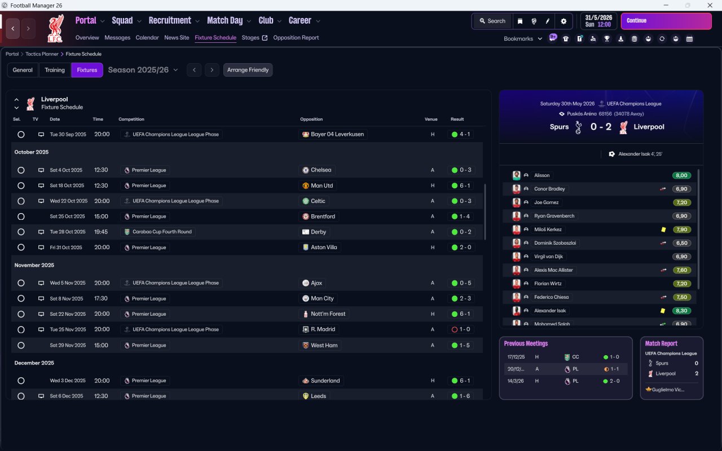The width and height of the screenshot is (722, 451).
Task: Collapse Liverpool fixture schedule with up chevron
Action: (x=16, y=99)
